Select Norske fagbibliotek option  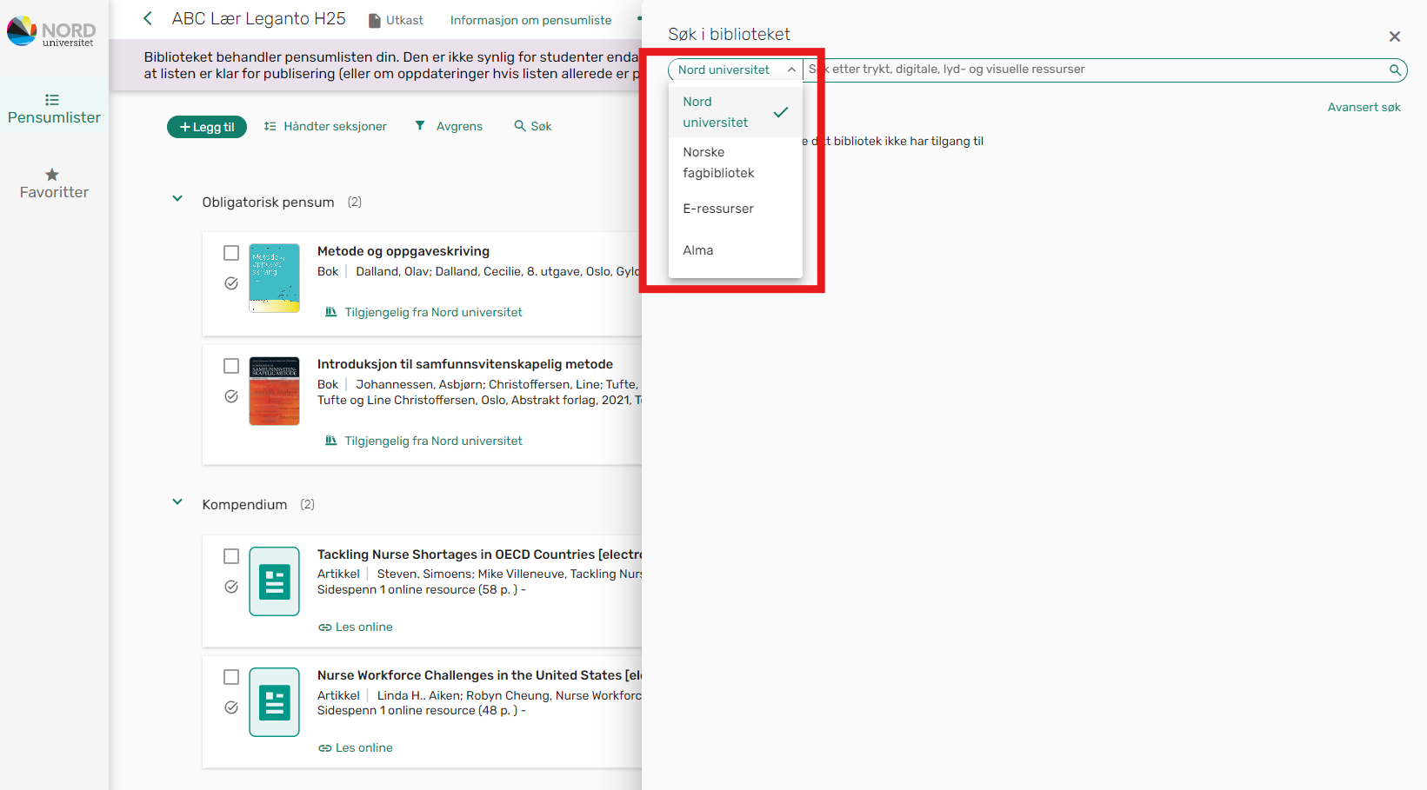pos(736,163)
